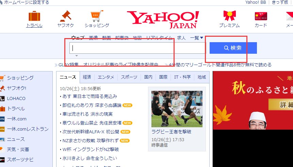The width and height of the screenshot is (293, 167).
Task: Open headline W杯 イングランドがNZ撃破
Action: [91, 149]
